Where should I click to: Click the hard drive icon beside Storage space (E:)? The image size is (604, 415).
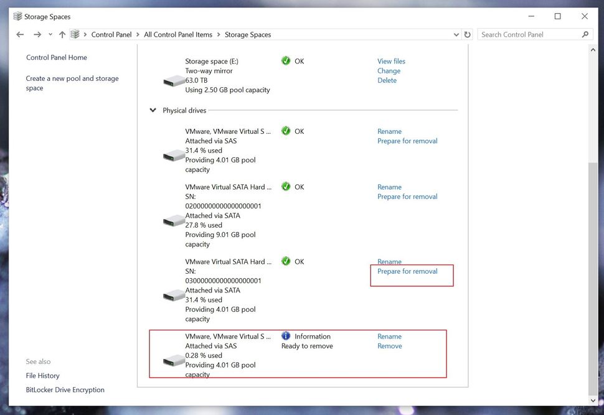tap(172, 82)
